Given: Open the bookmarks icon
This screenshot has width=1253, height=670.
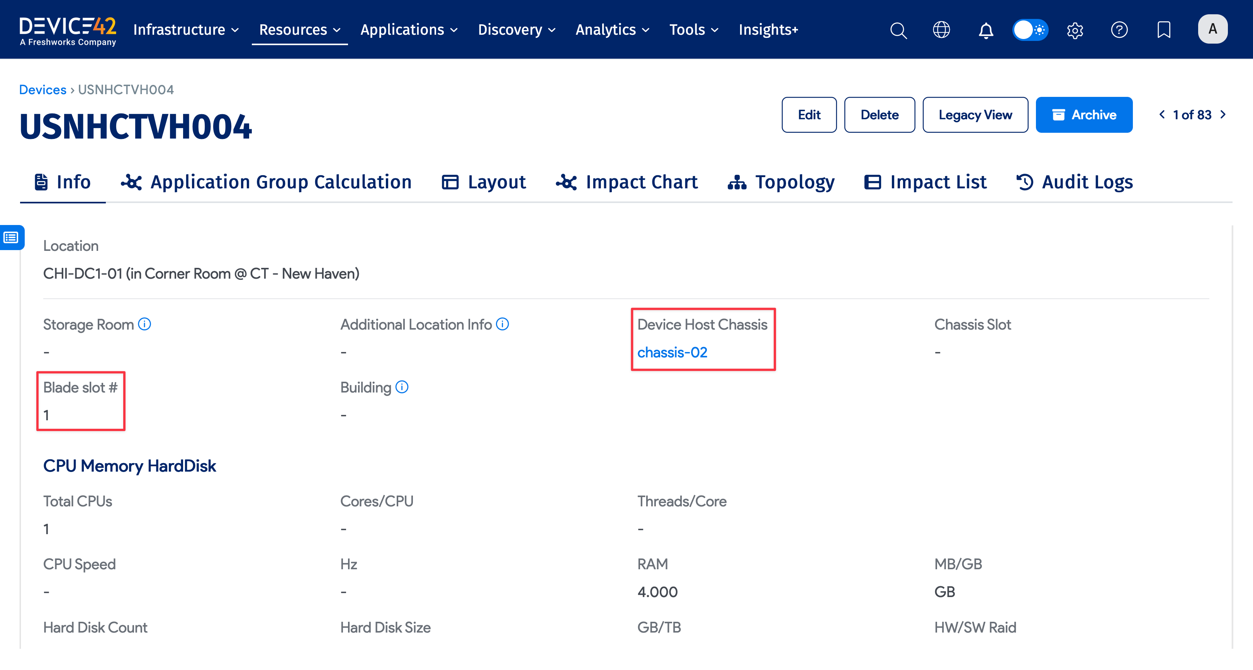Looking at the screenshot, I should 1163,30.
